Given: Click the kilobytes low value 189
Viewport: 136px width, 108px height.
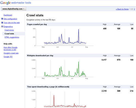Looking at the screenshot, I should pos(132,60).
